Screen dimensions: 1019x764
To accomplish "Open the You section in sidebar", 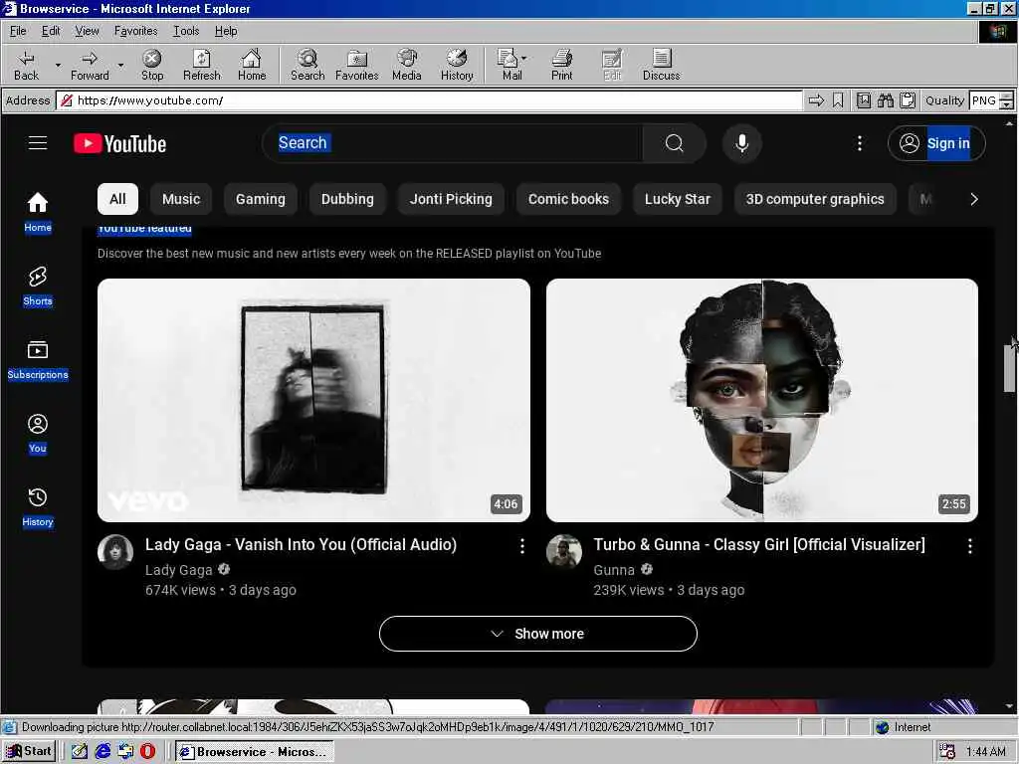I will [38, 434].
